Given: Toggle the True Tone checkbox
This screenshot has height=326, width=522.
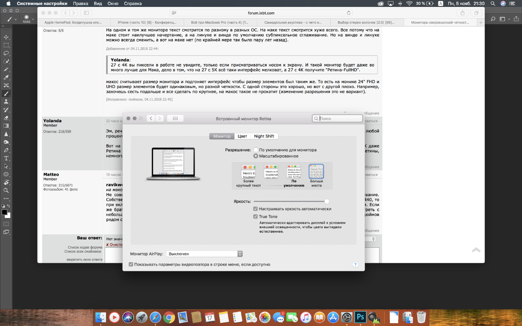Looking at the screenshot, I should coord(256,217).
